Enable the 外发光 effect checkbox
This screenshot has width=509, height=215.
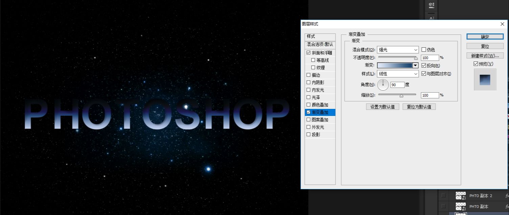(x=308, y=127)
